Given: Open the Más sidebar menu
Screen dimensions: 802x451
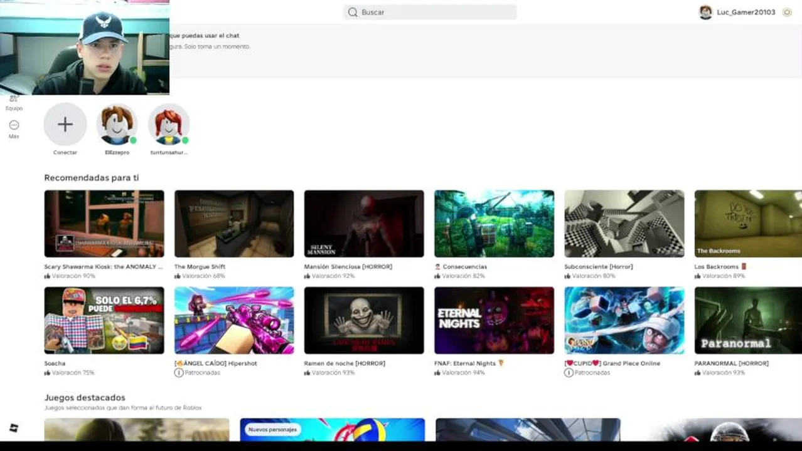Looking at the screenshot, I should [x=14, y=129].
